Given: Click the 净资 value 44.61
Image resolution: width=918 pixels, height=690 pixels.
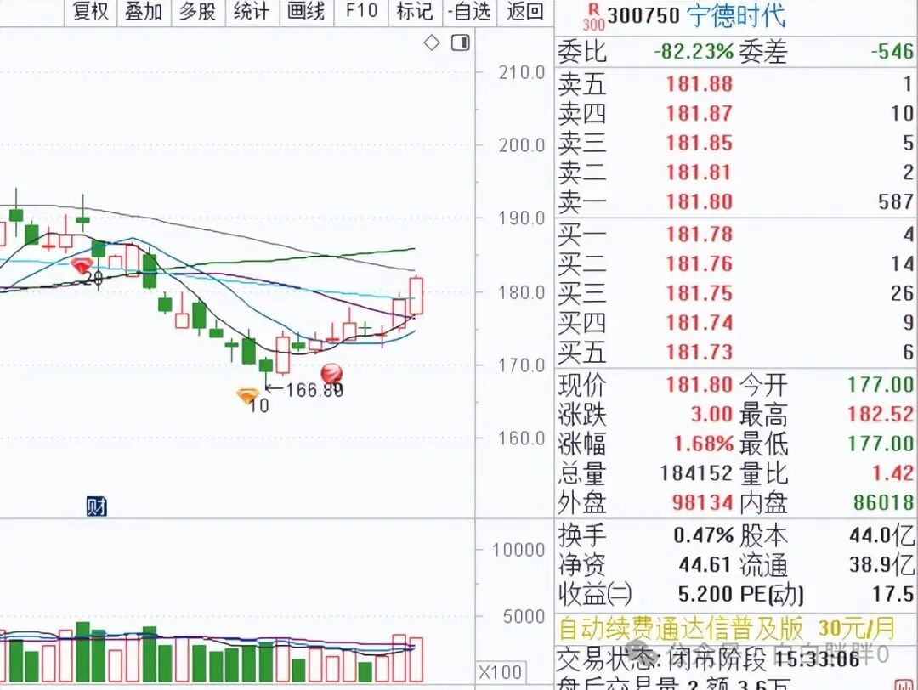Looking at the screenshot, I should [x=705, y=565].
